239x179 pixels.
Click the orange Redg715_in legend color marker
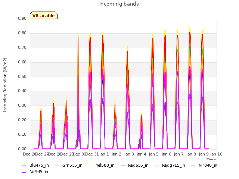click(x=156, y=166)
